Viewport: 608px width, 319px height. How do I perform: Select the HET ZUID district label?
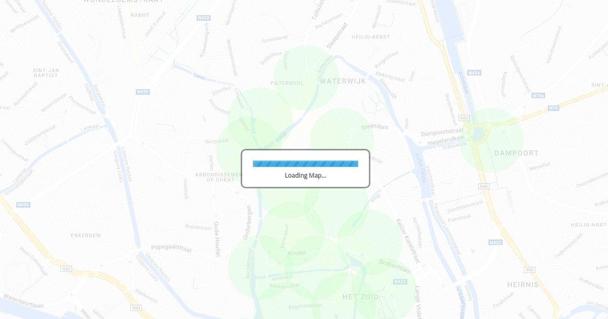pos(361,297)
